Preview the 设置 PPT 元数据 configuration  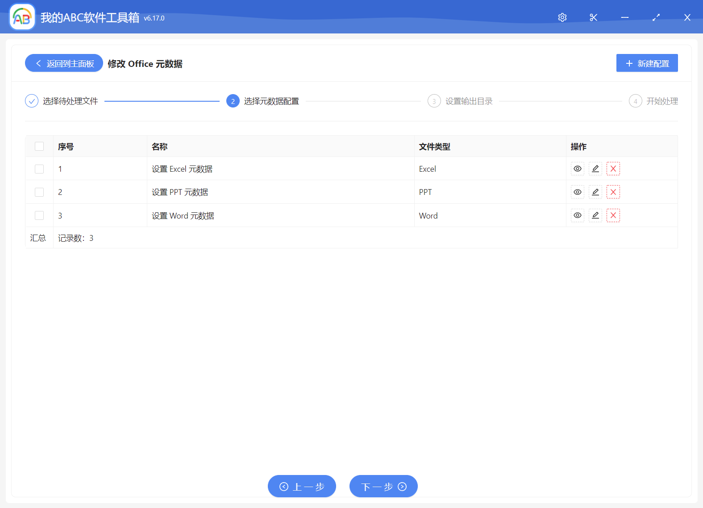pos(578,192)
